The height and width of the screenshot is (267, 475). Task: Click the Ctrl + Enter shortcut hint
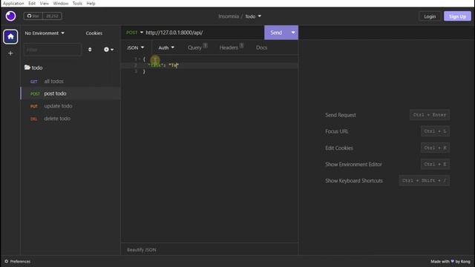429,115
